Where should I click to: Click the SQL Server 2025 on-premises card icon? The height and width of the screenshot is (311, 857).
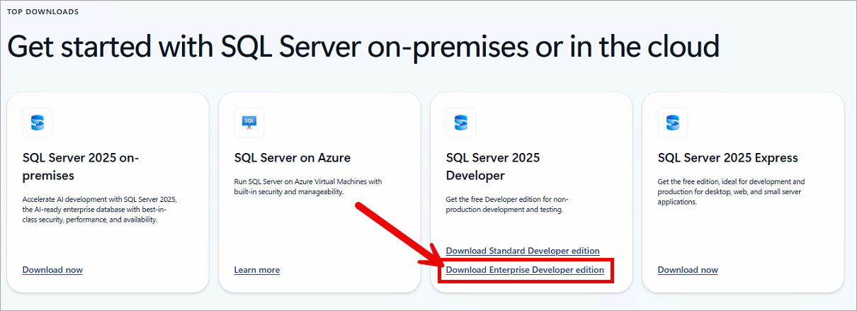[x=38, y=123]
